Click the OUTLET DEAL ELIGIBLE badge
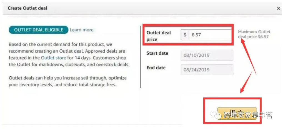The height and width of the screenshot is (130, 283). point(38,30)
